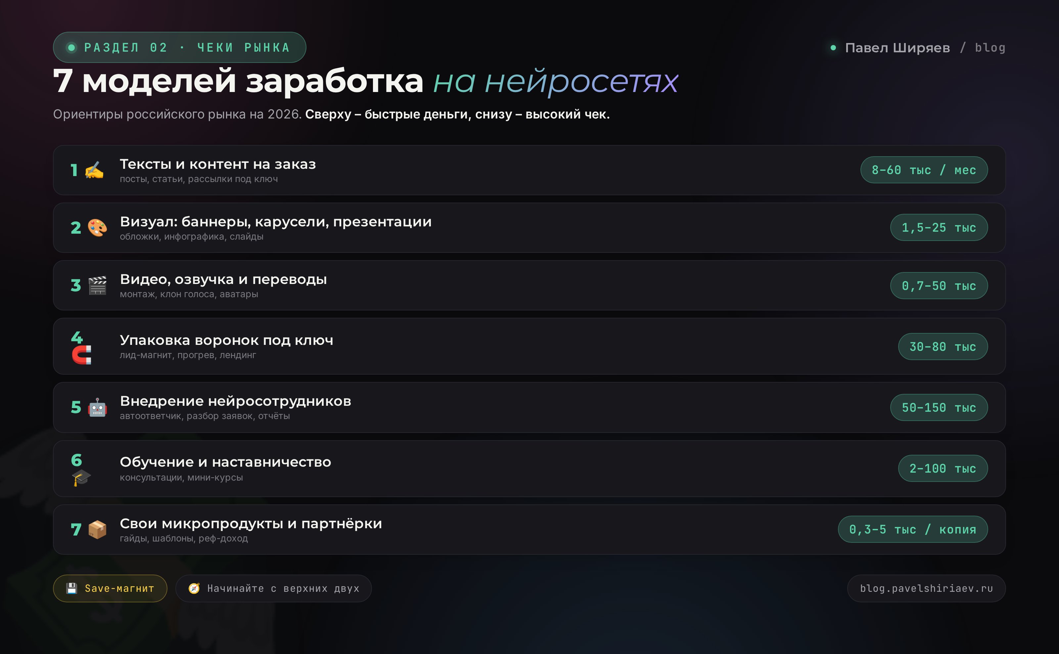Click subtitle монтаж, клон голоса, аватары
This screenshot has height=654, width=1059.
tap(189, 294)
